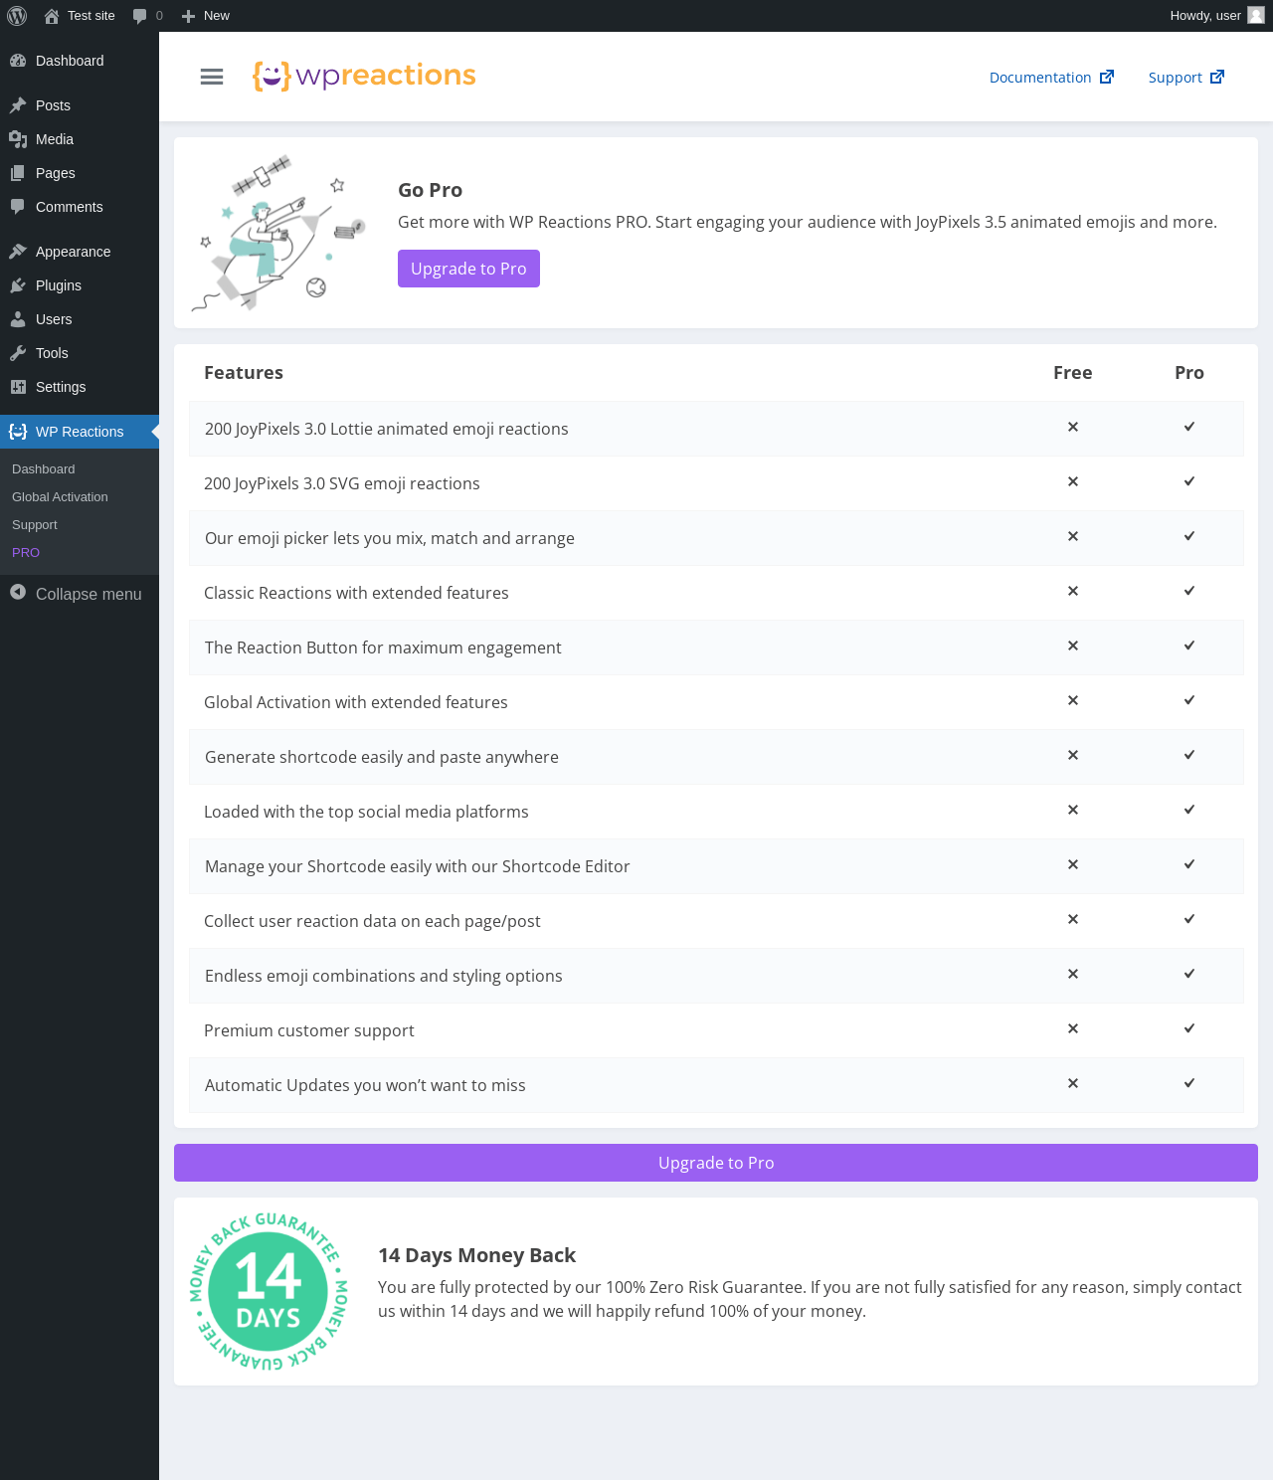Click 'Endless emoji combinations and styling options' text
The width and height of the screenshot is (1273, 1480).
(384, 976)
